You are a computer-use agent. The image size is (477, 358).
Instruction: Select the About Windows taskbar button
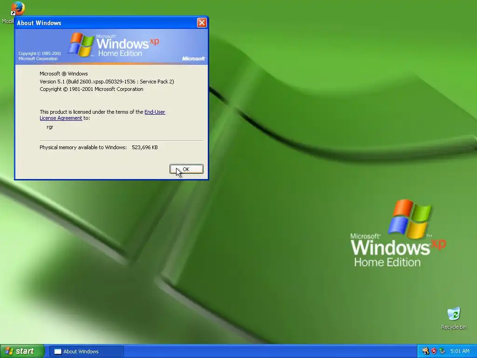pyautogui.click(x=86, y=351)
